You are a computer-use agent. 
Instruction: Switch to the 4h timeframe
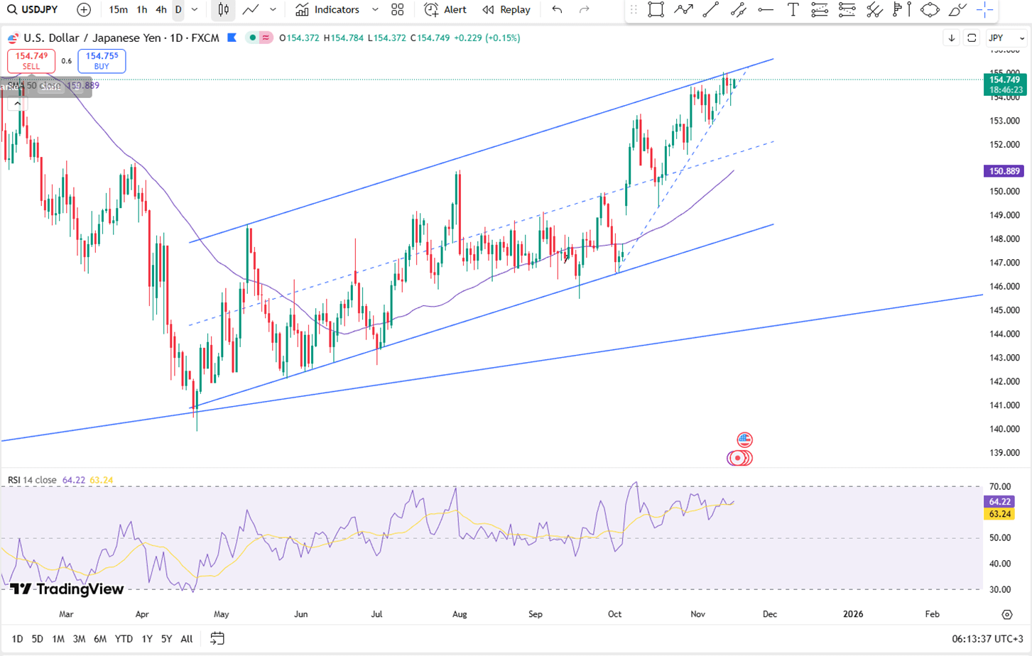[x=161, y=10]
